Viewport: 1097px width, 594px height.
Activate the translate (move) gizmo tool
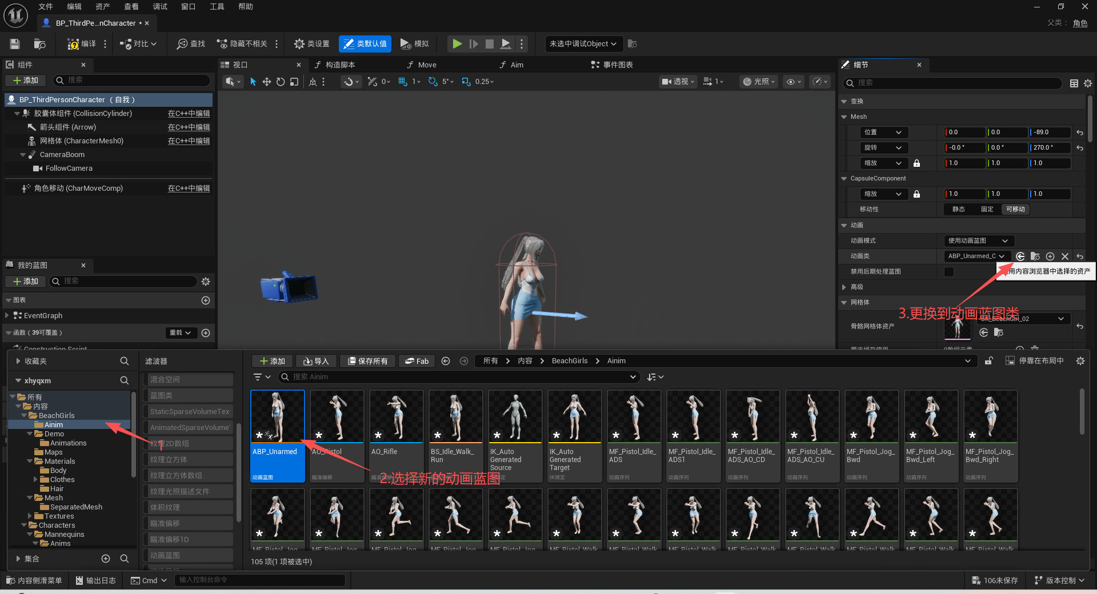point(267,82)
